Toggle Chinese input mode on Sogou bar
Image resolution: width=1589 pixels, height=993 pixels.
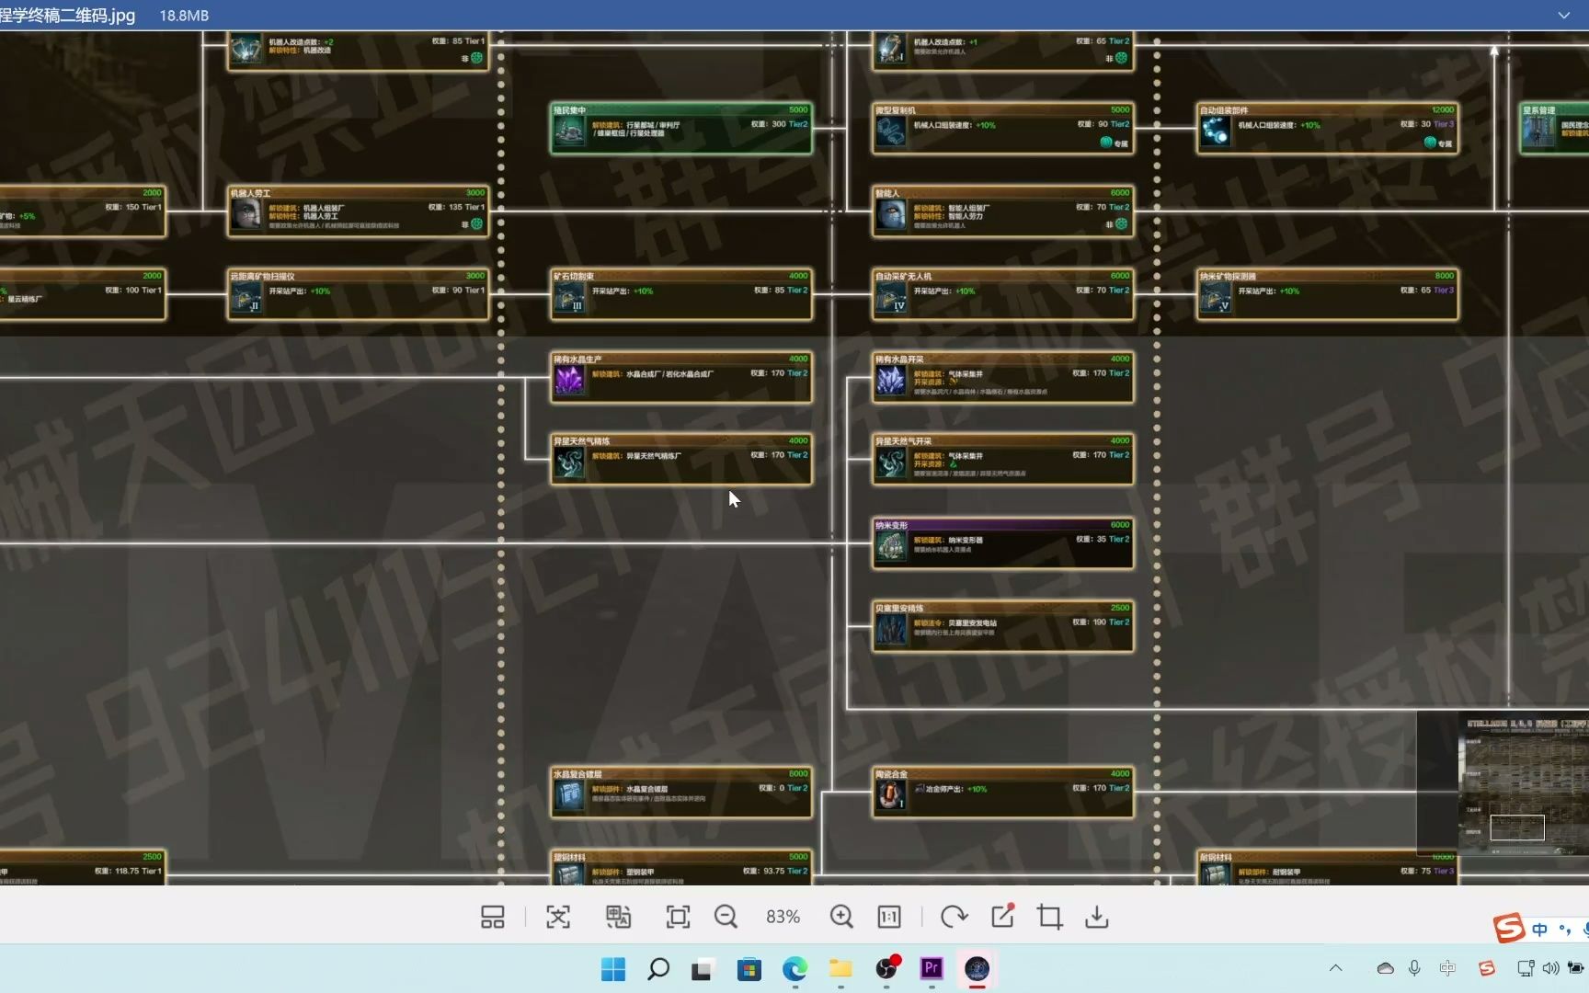(x=1539, y=930)
